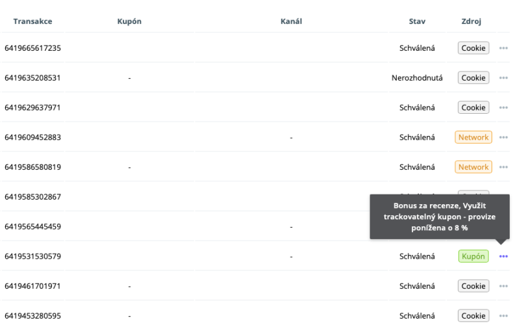Click the highlighted dots on transaction 6419531530579

[503, 256]
